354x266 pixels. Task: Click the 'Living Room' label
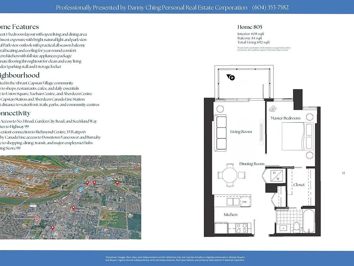pyautogui.click(x=241, y=132)
